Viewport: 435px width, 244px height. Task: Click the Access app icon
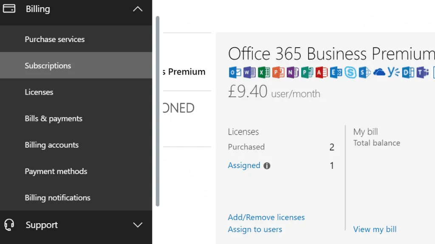[322, 73]
